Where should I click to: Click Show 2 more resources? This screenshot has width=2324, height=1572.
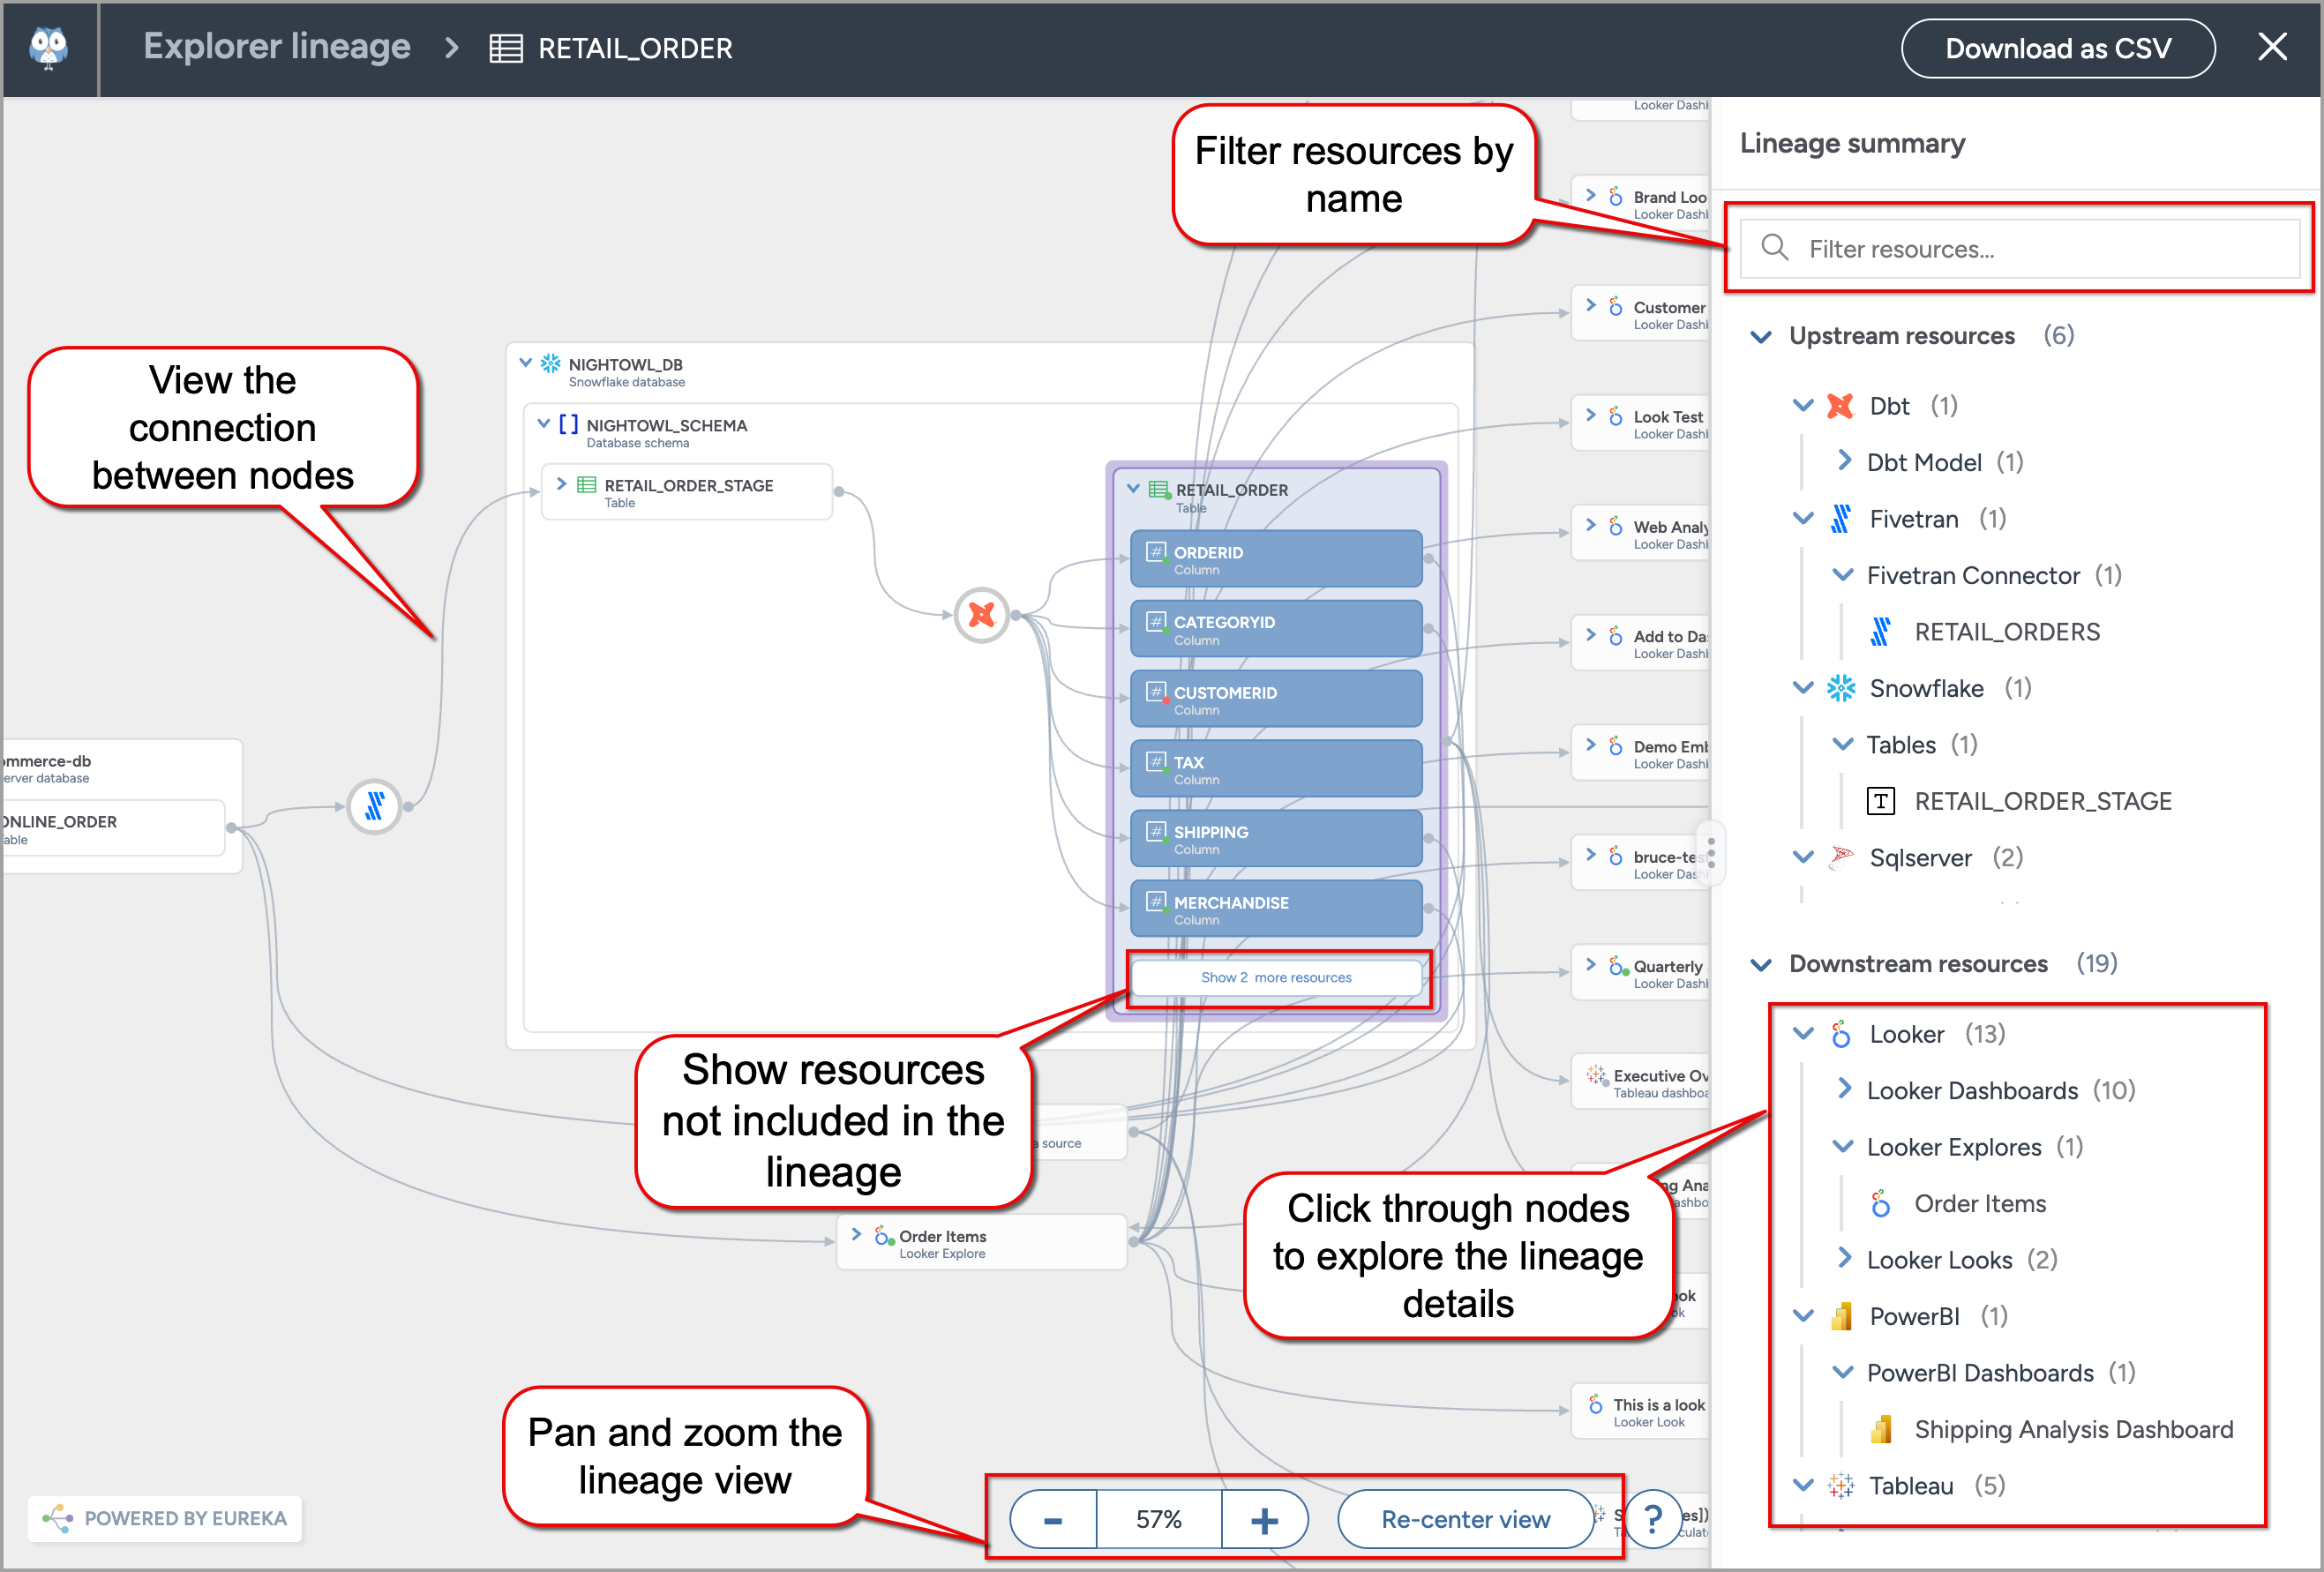click(x=1276, y=977)
